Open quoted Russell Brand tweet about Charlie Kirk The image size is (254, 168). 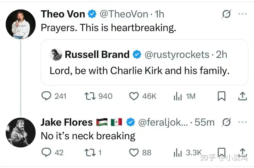[x=144, y=62]
